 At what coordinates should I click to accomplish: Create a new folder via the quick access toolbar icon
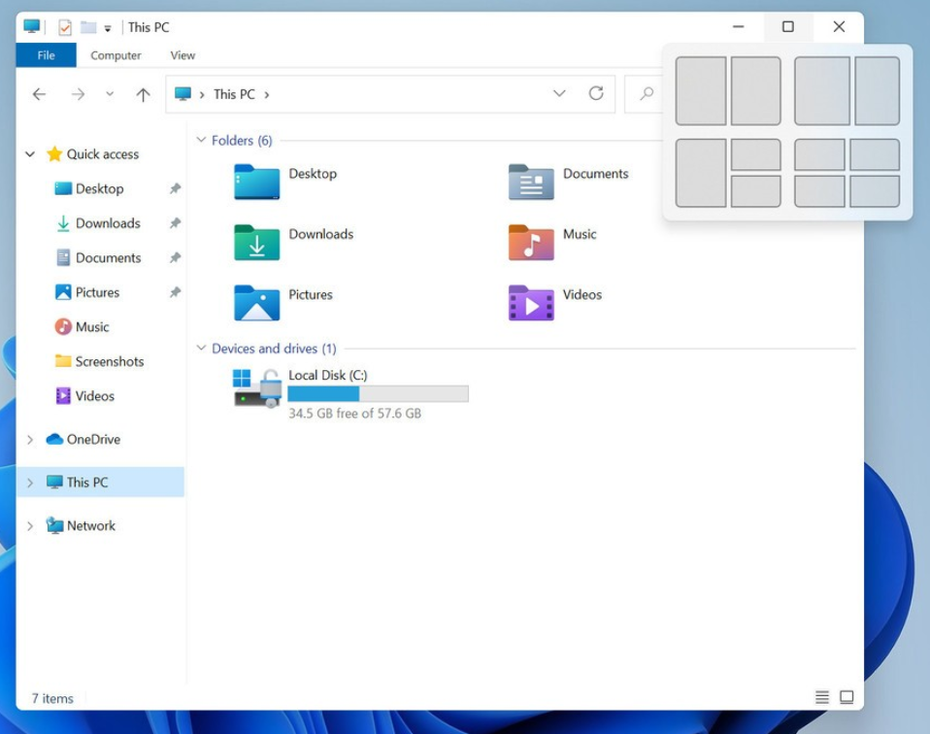coord(87,27)
